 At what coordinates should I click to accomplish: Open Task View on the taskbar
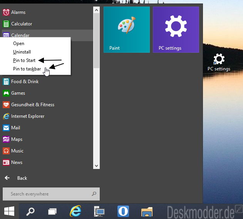pos(52,211)
